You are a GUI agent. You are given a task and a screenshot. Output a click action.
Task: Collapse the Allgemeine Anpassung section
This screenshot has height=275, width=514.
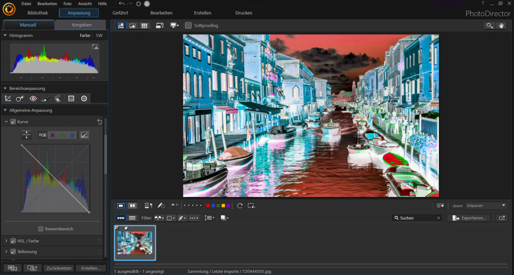[5, 110]
